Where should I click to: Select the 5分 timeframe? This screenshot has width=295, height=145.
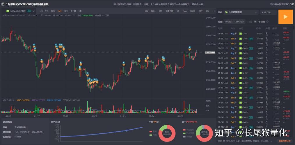point(47,11)
